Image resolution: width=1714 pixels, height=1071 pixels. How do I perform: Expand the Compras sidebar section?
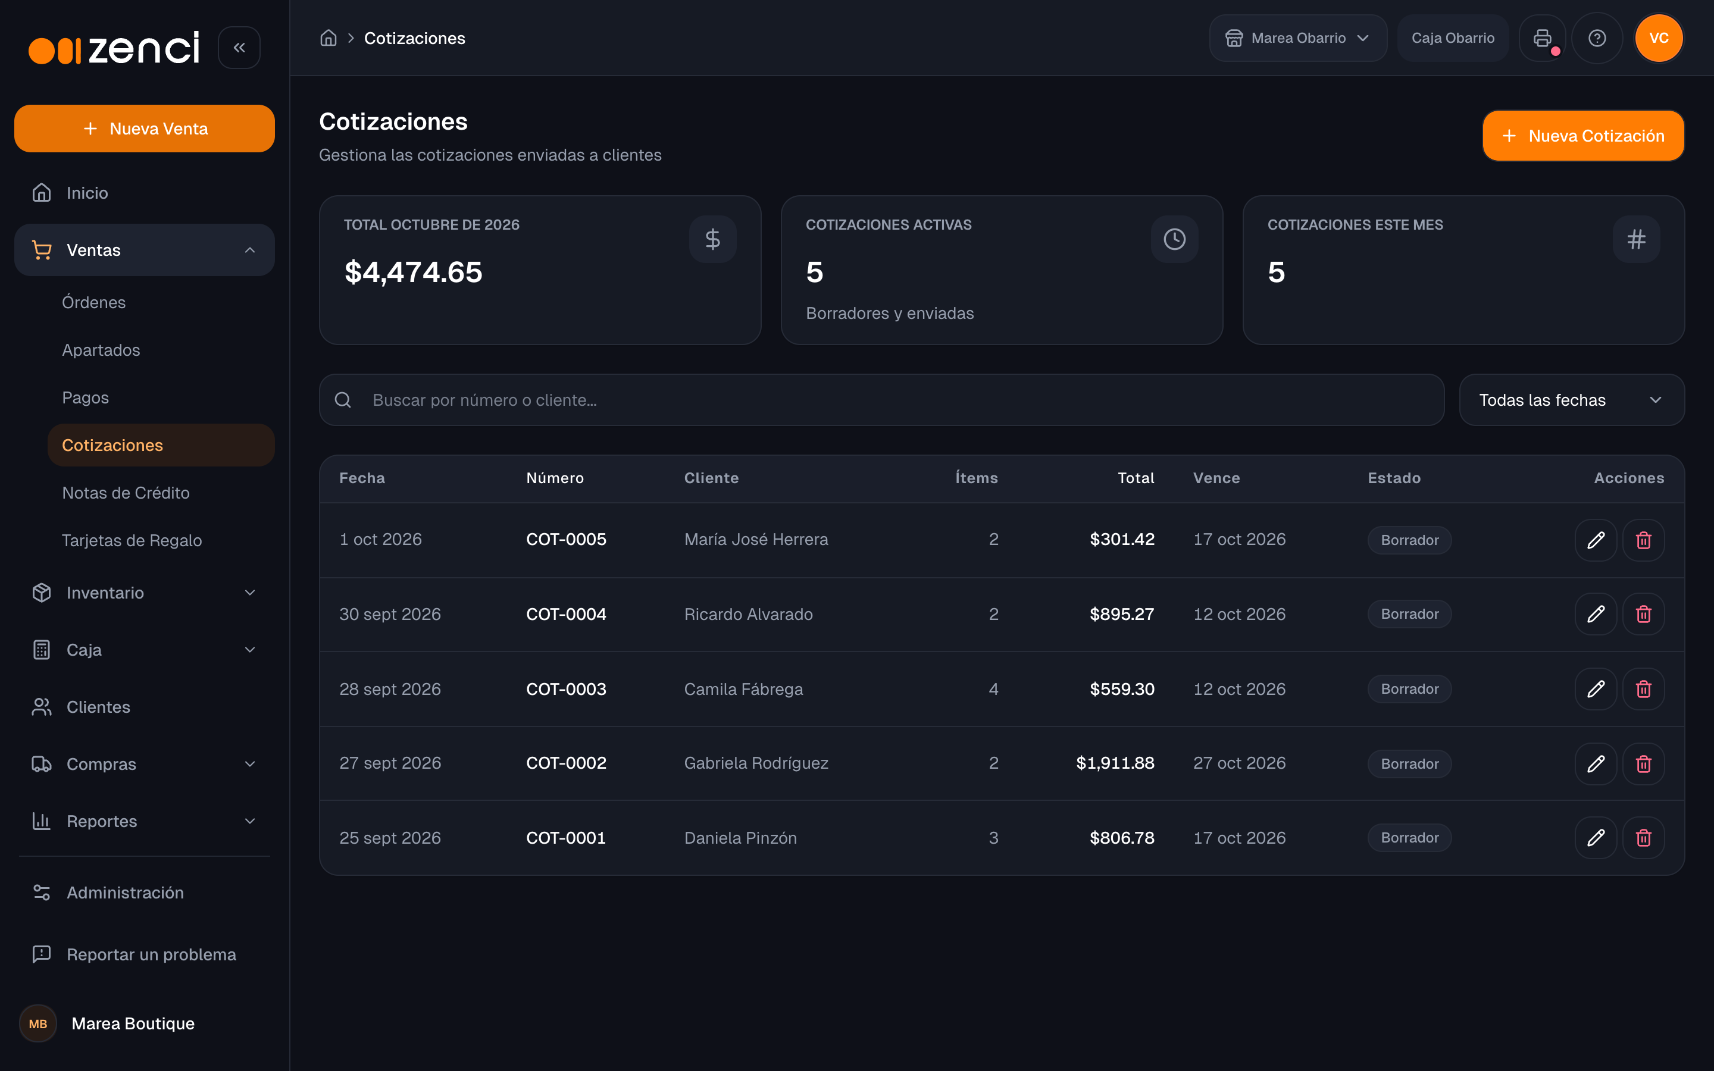click(145, 765)
